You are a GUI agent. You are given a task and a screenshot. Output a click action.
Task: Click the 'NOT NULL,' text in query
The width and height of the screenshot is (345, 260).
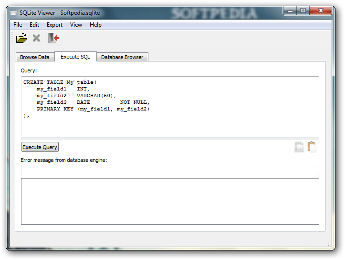coord(135,102)
